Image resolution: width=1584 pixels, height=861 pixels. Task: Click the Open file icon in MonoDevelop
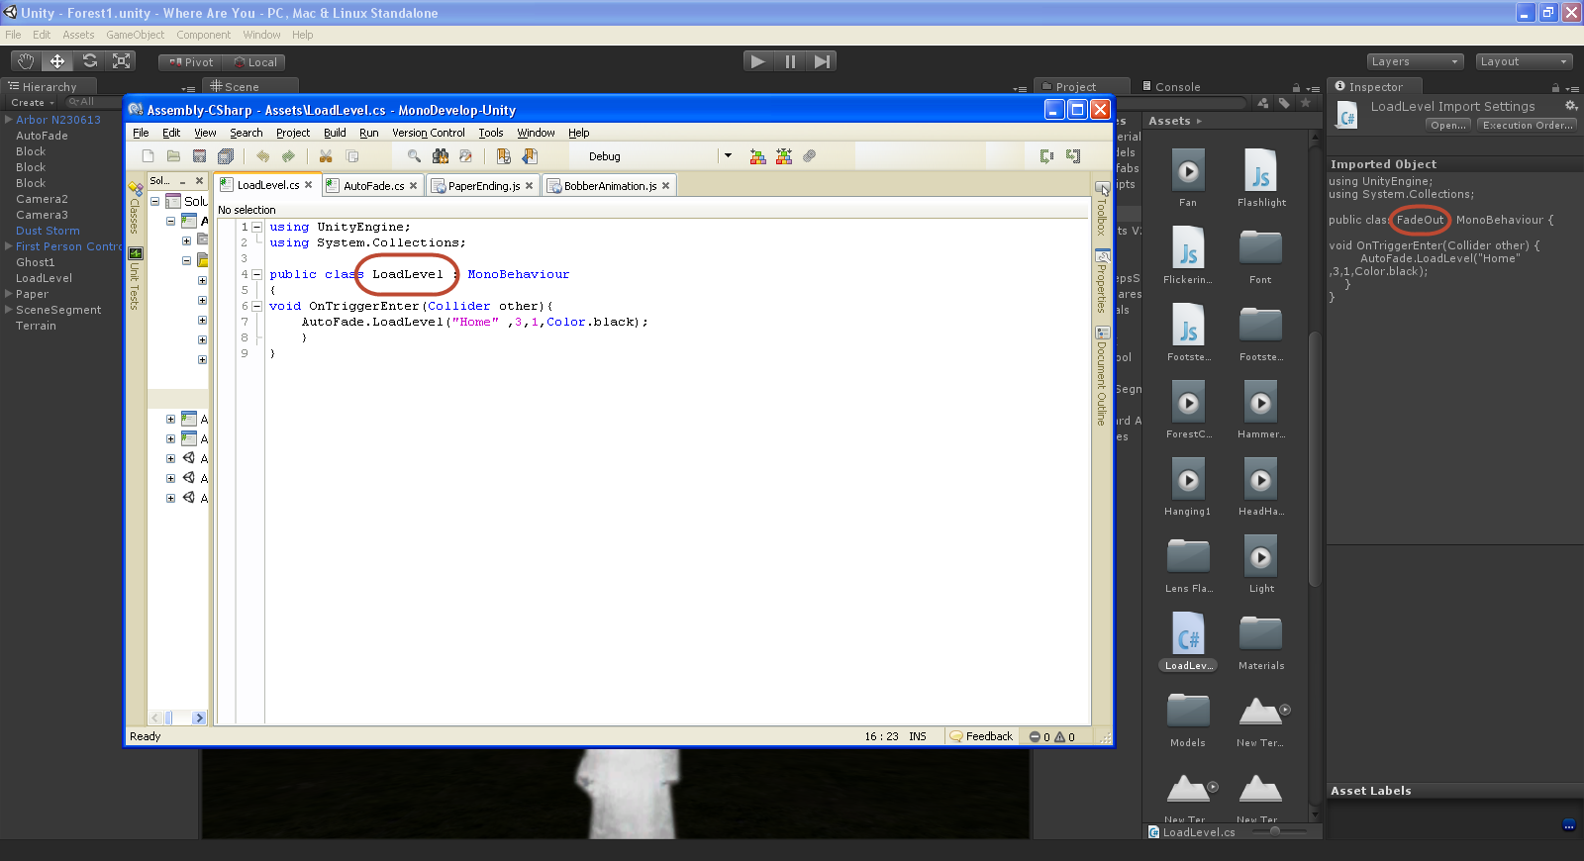point(173,156)
